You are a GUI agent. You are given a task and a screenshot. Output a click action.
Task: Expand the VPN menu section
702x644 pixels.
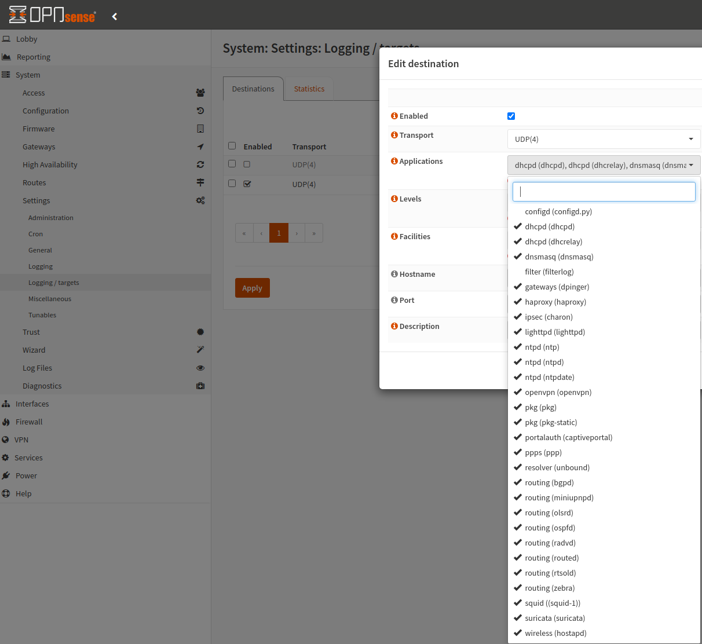pyautogui.click(x=21, y=440)
